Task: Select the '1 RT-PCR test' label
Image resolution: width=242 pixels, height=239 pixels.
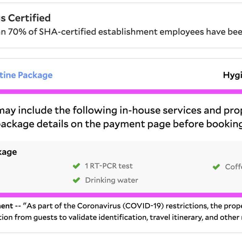Action: [109, 166]
